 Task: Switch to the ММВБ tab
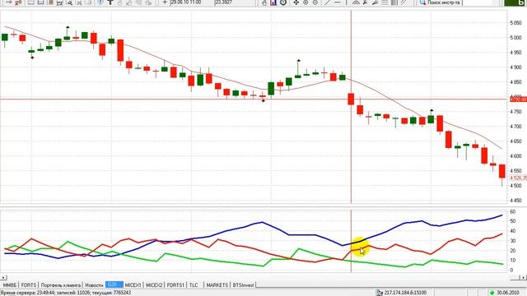coord(9,285)
